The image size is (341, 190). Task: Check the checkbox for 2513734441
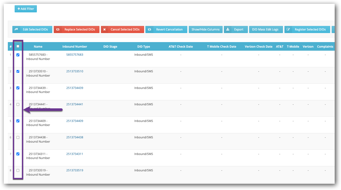coord(18,105)
